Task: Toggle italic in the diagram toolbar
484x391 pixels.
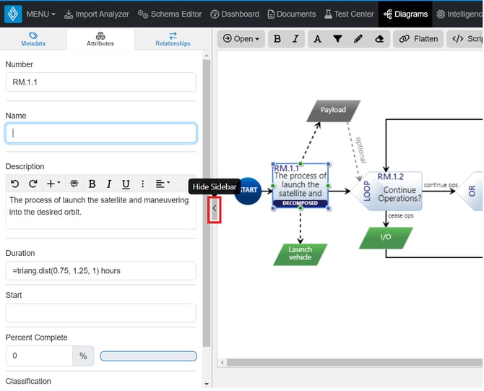Action: 295,39
